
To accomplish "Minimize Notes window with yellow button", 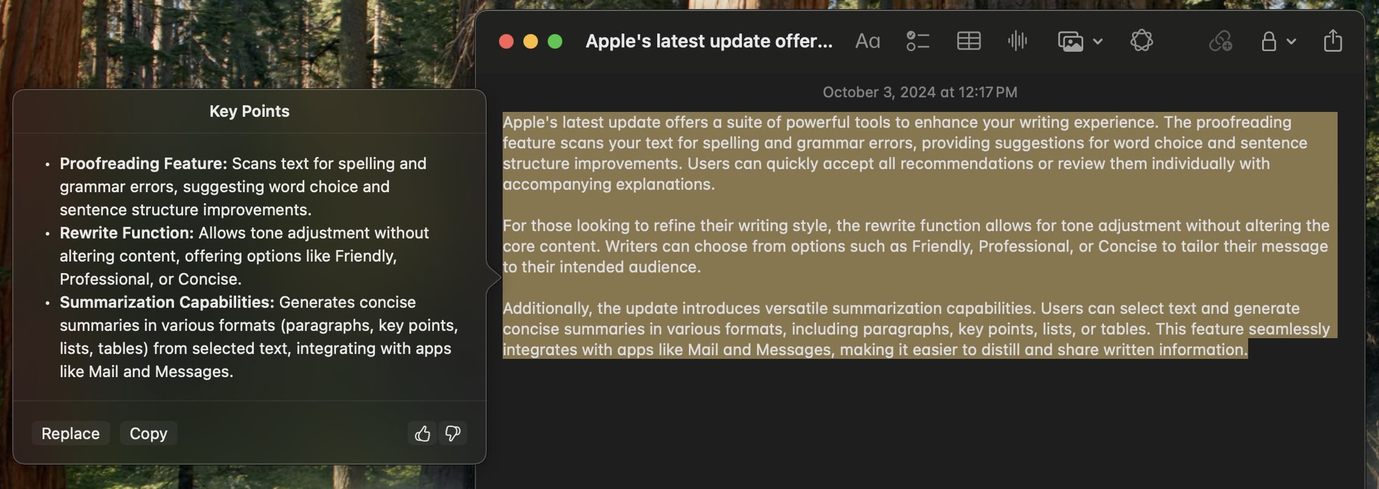I will click(x=531, y=41).
